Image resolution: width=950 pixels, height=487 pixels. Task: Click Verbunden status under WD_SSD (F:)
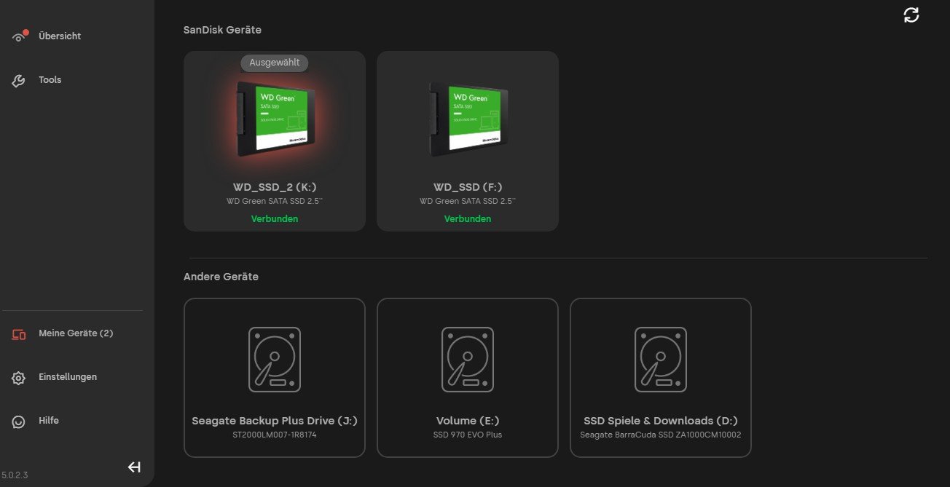pos(468,218)
